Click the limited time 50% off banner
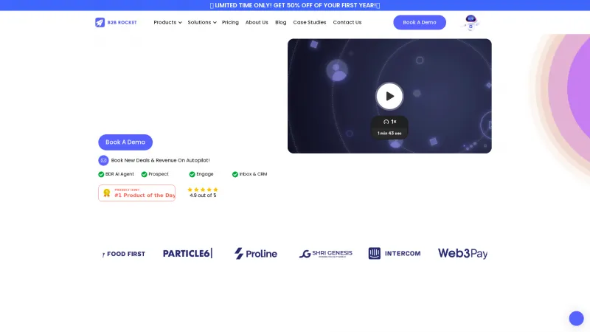 pyautogui.click(x=295, y=5)
